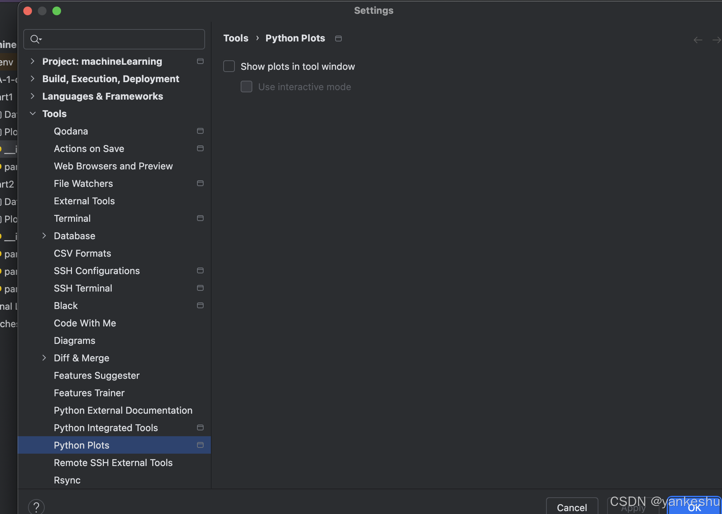Viewport: 722px width, 514px height.
Task: Collapse the Tools section
Action: pos(33,113)
